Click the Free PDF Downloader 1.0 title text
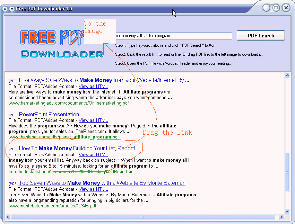Viewport: 295px width, 224px height. coord(44,9)
